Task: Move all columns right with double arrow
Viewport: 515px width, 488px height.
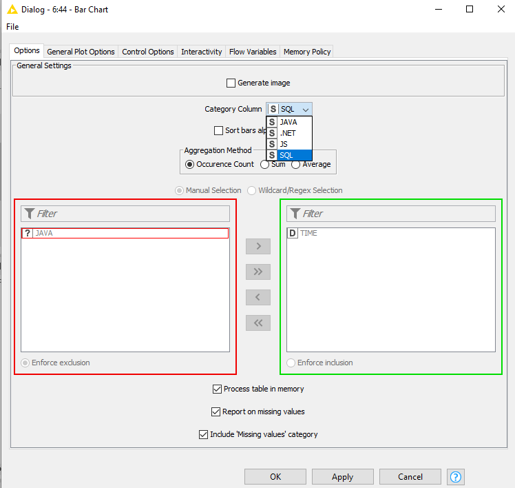Action: pos(258,272)
